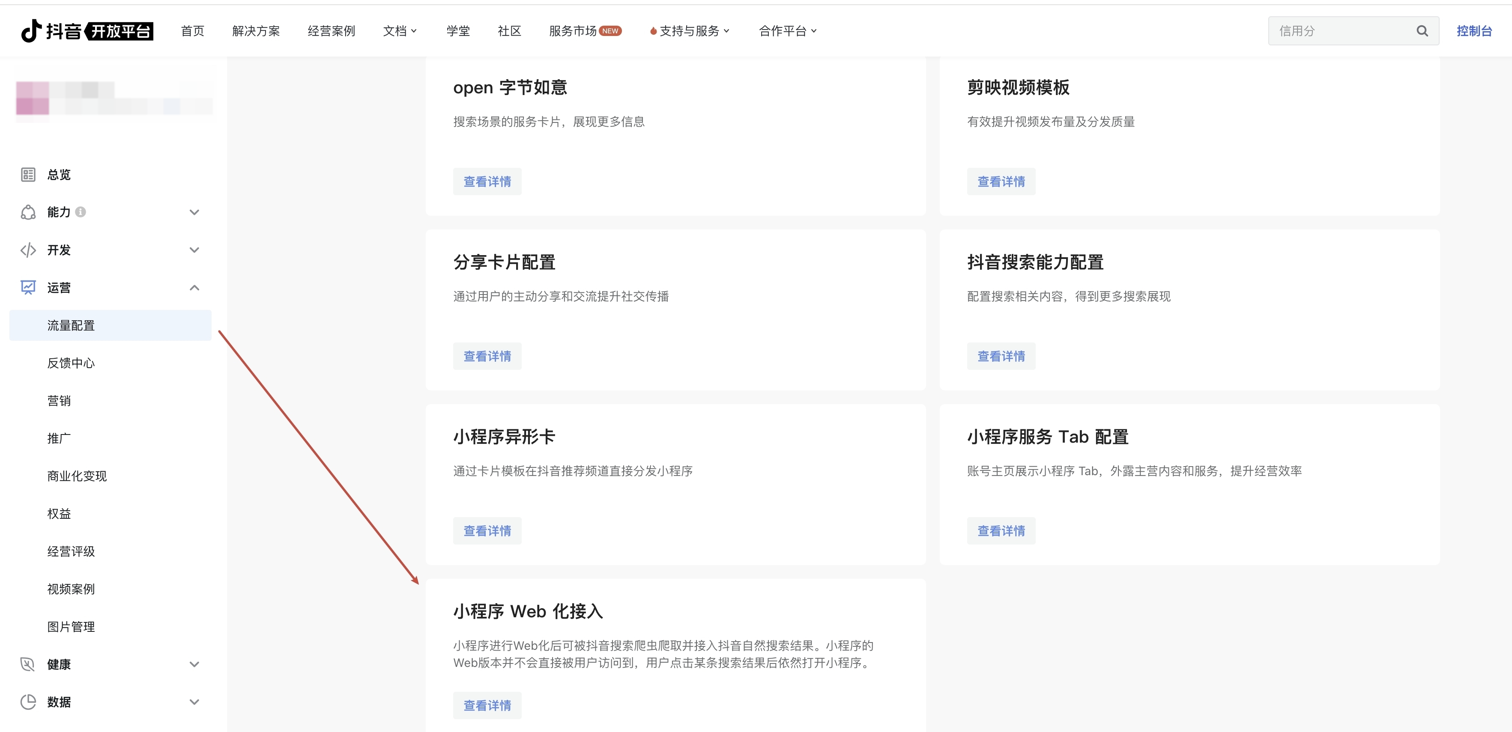Select 商业化变现 in the sidebar
1512x732 pixels.
pyautogui.click(x=77, y=476)
